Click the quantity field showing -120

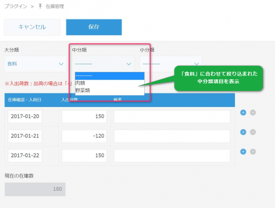click(x=84, y=136)
